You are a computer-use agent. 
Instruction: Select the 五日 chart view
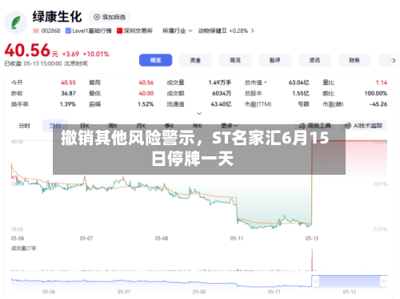click(55, 125)
